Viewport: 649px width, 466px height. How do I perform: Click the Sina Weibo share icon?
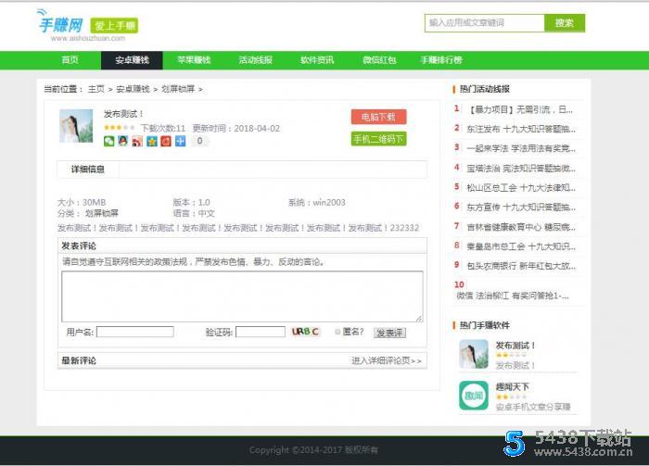tap(137, 142)
